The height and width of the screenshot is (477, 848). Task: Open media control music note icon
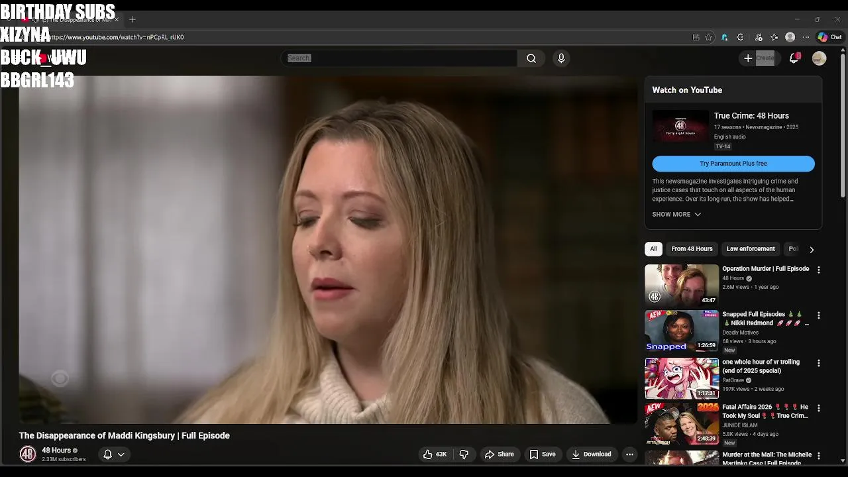coord(759,37)
